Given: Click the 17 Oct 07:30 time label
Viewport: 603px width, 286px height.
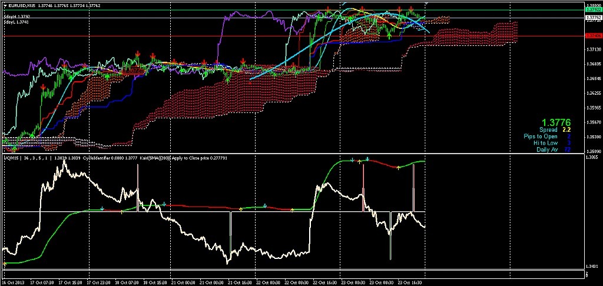Looking at the screenshot, I should coord(42,282).
